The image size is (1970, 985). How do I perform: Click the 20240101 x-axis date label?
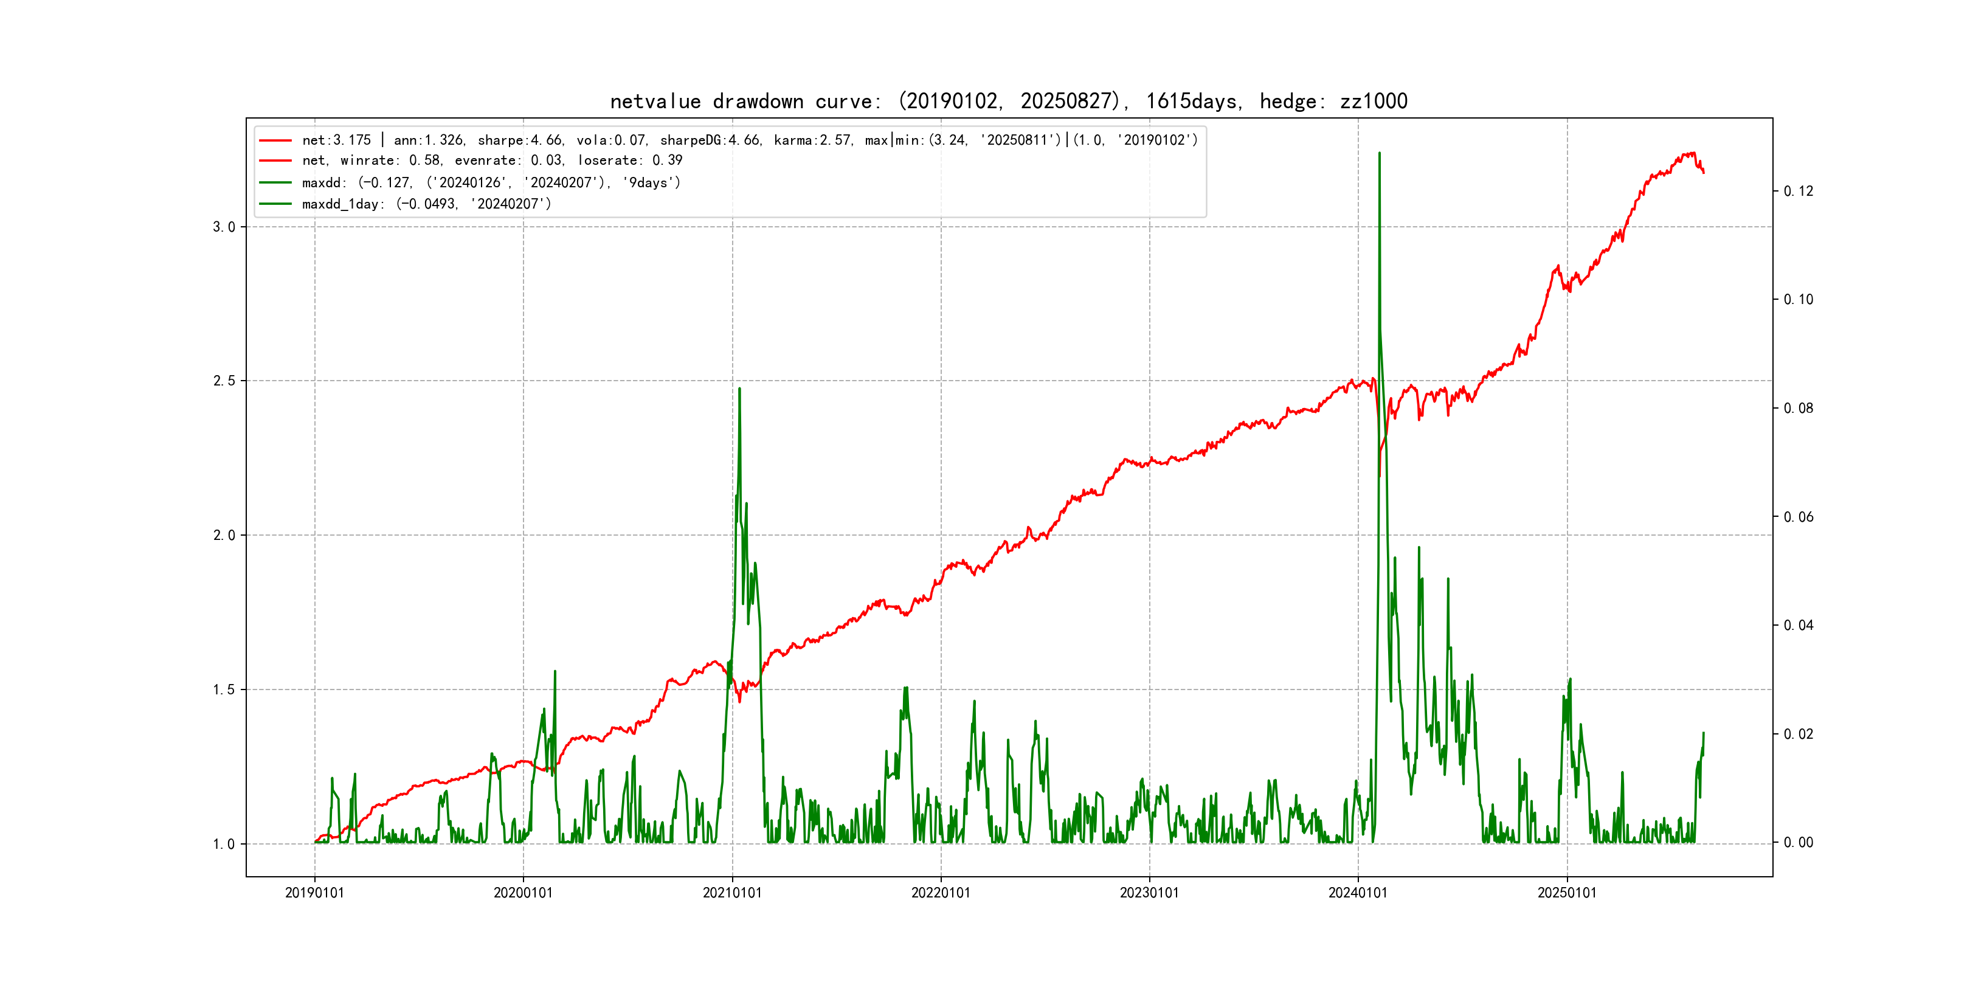click(x=1358, y=893)
